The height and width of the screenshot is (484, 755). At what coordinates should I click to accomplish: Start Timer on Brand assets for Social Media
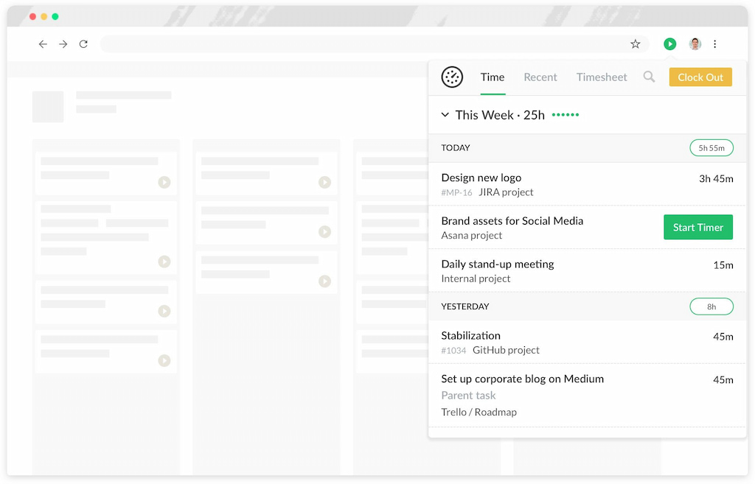(x=697, y=227)
